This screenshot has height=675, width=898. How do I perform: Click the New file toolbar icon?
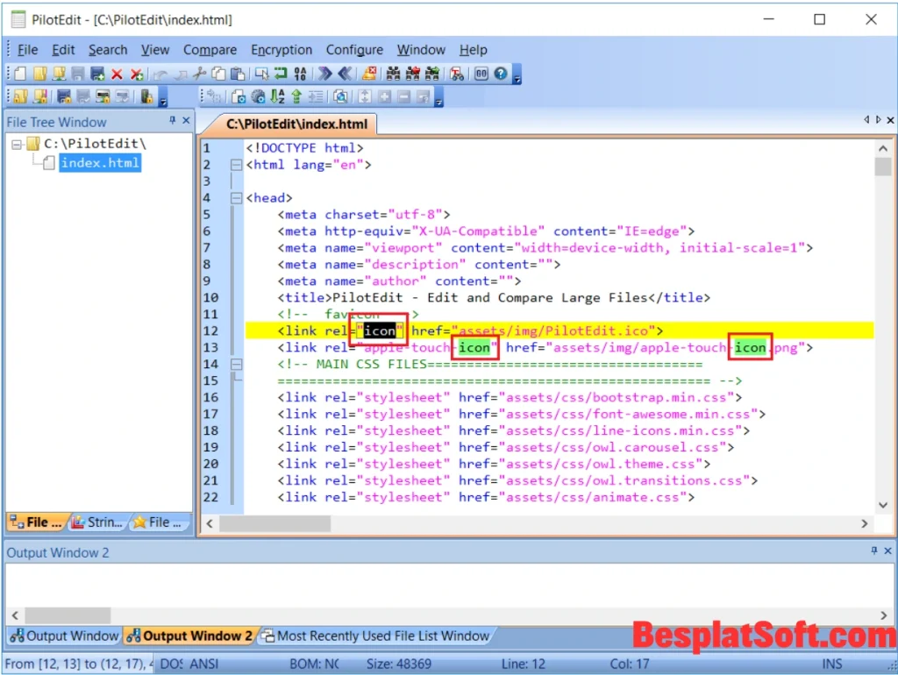click(19, 75)
